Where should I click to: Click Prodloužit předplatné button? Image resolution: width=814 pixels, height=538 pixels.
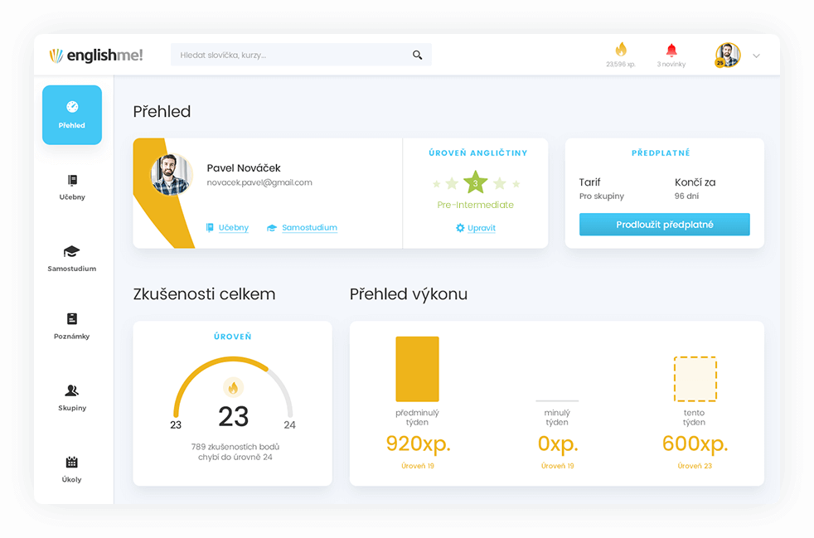[x=664, y=225]
